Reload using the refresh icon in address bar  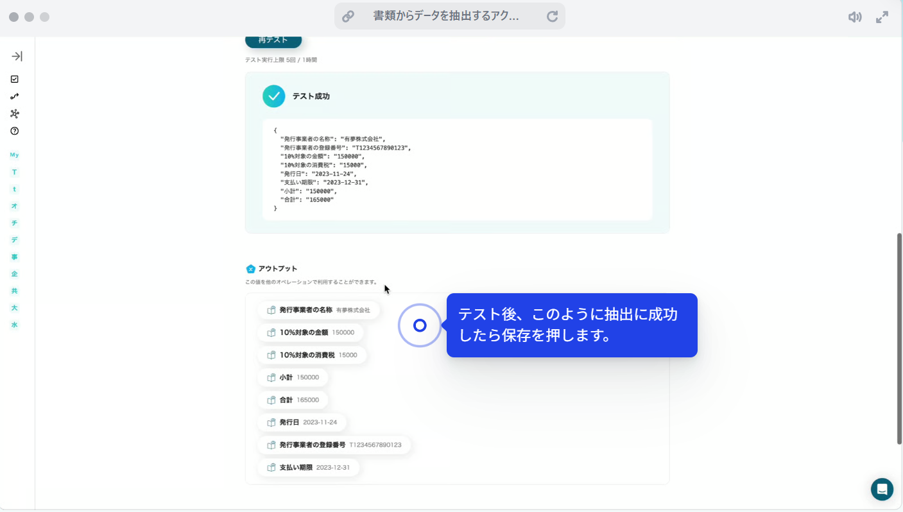[x=552, y=17]
